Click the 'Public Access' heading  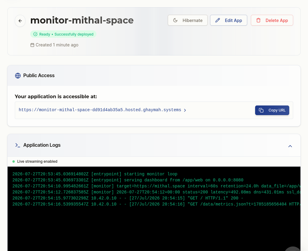pyautogui.click(x=39, y=76)
